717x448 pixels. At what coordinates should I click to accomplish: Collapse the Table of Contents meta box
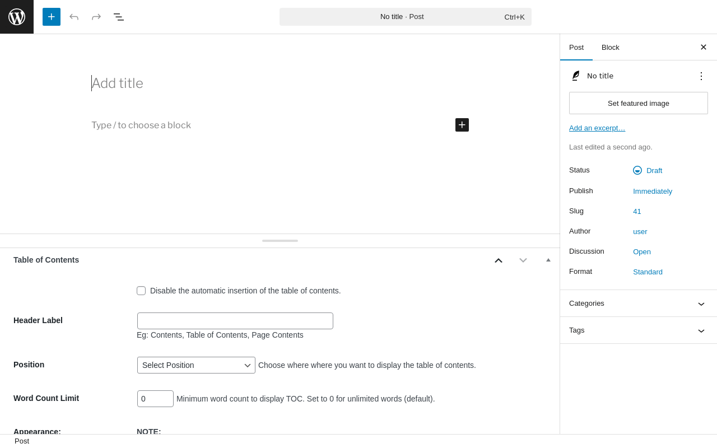point(548,260)
